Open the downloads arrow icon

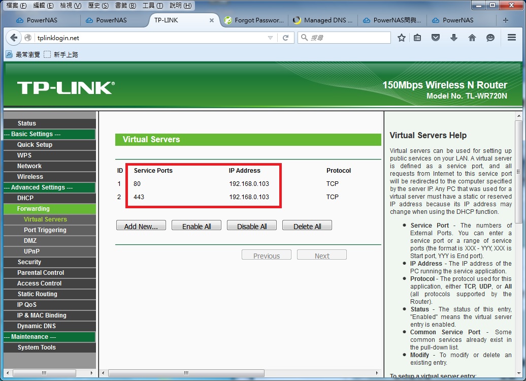453,38
